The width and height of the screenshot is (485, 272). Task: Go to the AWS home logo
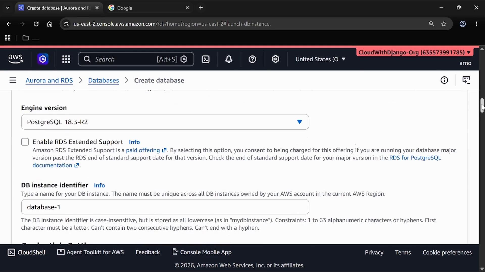[15, 59]
